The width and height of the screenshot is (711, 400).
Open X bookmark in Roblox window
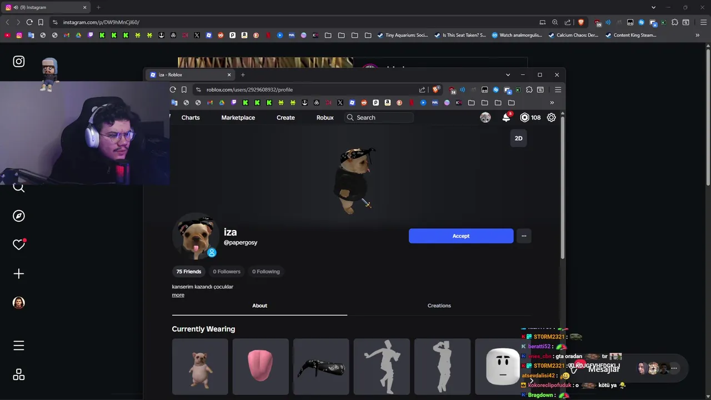tap(341, 103)
